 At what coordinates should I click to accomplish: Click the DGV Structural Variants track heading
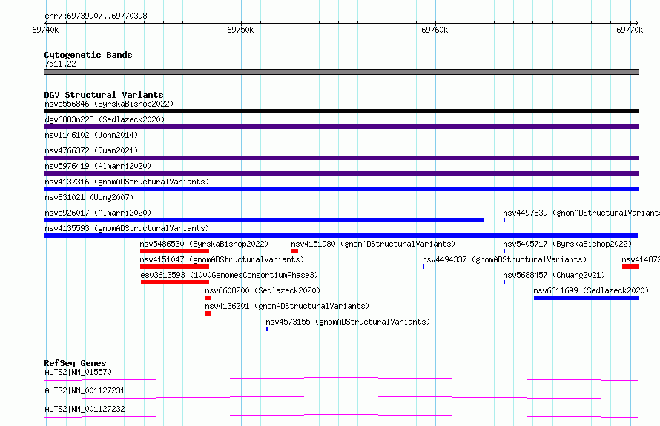(104, 95)
